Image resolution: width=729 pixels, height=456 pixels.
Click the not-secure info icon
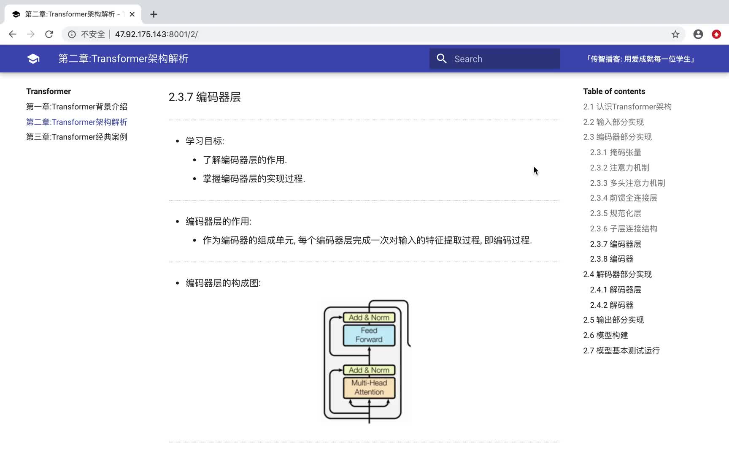(72, 34)
